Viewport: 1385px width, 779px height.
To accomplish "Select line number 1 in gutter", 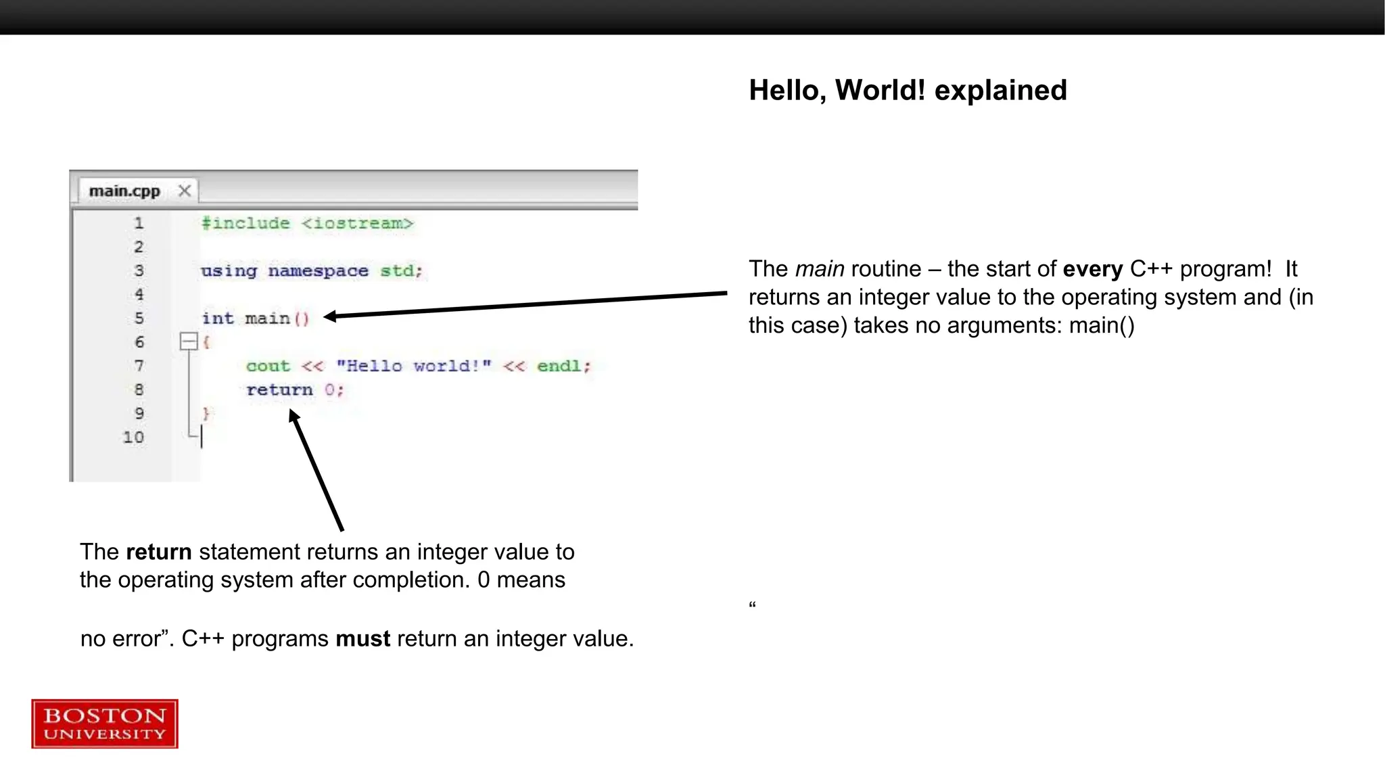I will [139, 223].
